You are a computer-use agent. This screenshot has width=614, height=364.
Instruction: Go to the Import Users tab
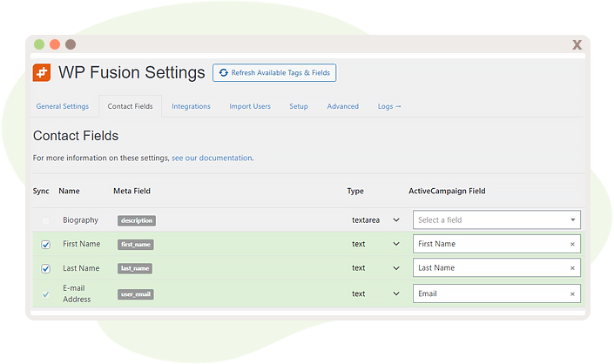click(x=250, y=106)
